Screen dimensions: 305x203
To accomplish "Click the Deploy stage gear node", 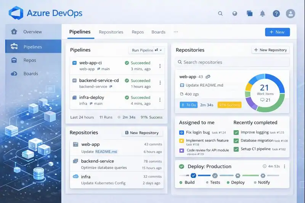I will pyautogui.click(x=238, y=176).
